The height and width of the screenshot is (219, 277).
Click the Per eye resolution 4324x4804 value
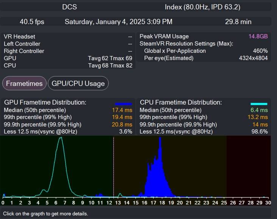(x=253, y=58)
